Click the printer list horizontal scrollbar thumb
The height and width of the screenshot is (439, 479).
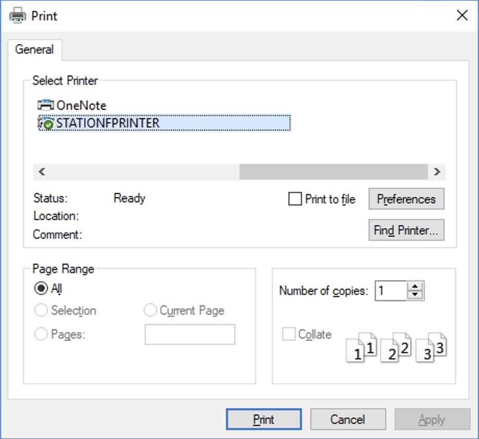click(333, 172)
